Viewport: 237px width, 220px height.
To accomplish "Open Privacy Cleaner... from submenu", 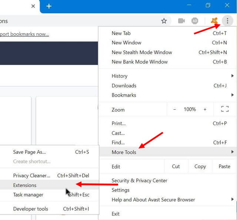I will pyautogui.click(x=49, y=176).
